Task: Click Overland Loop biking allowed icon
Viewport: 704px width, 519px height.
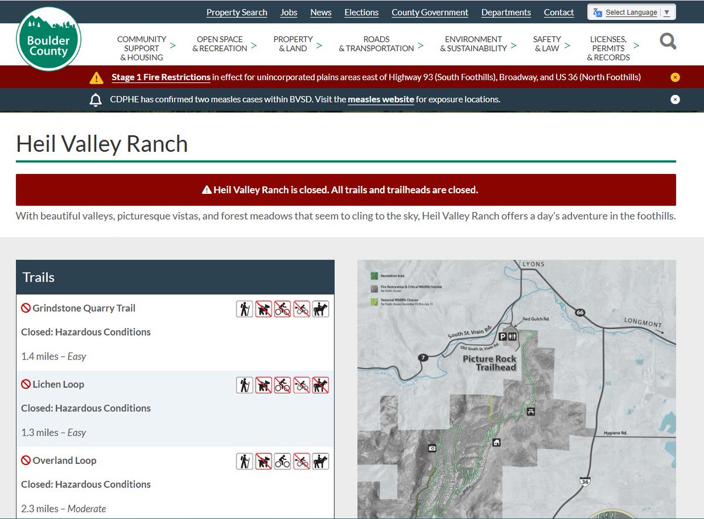Action: pos(283,461)
